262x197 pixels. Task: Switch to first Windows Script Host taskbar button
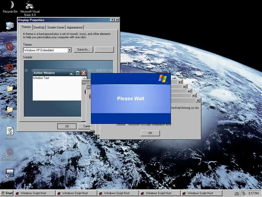pos(35,193)
